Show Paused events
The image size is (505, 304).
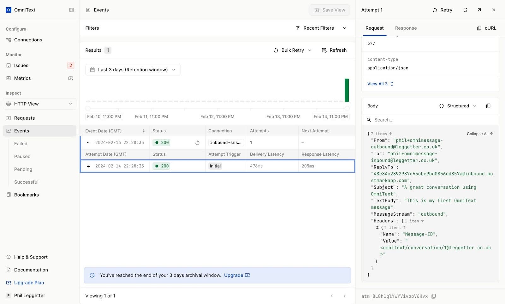click(22, 157)
